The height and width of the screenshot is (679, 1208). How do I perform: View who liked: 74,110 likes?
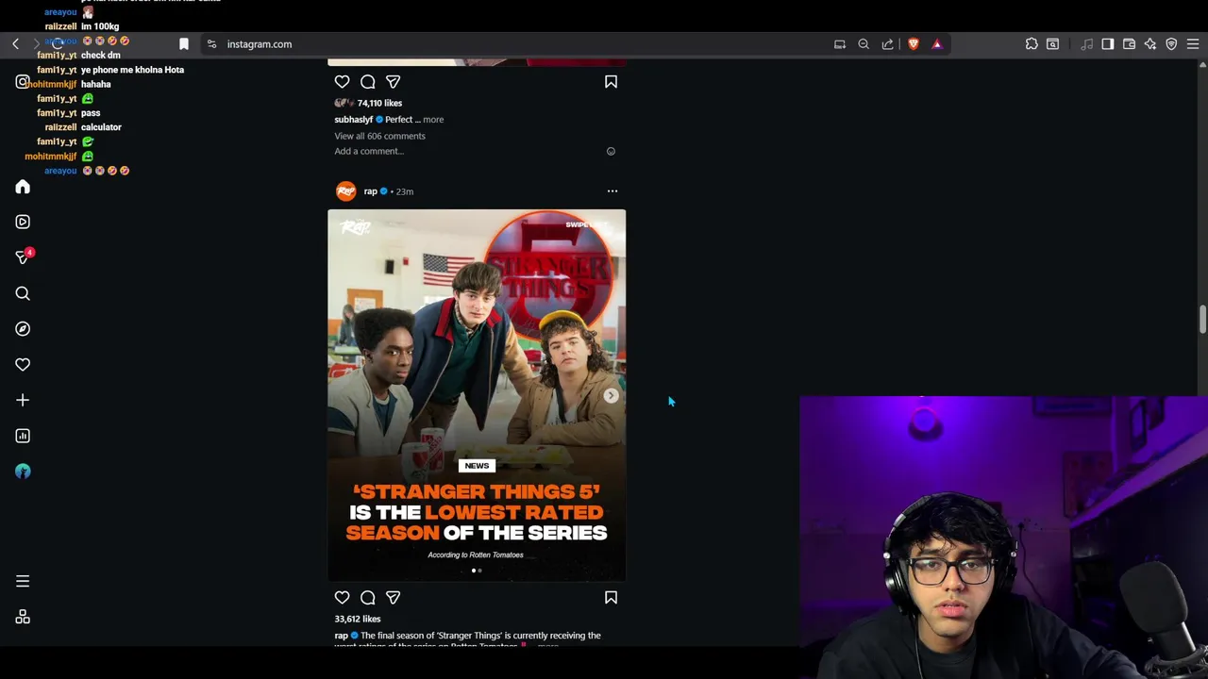click(x=379, y=103)
